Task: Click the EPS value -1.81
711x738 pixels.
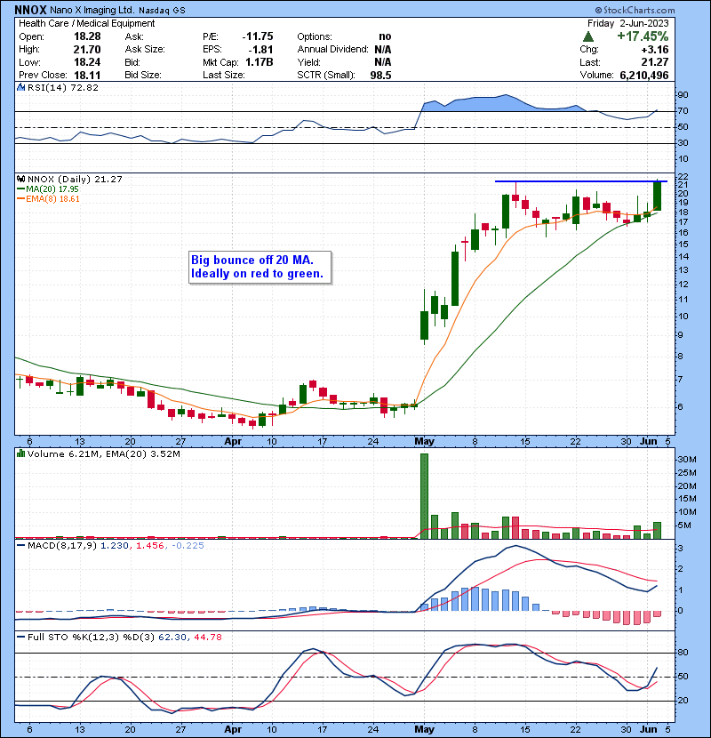Action: pos(262,50)
